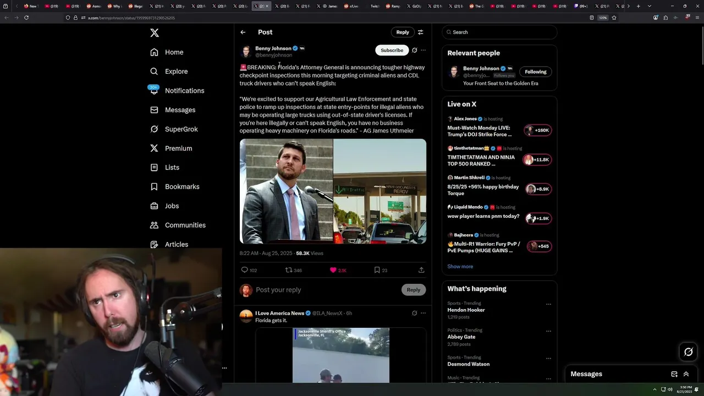Open more options for Desmond Watson trend
Screen dimensions: 704x396
tap(548, 358)
